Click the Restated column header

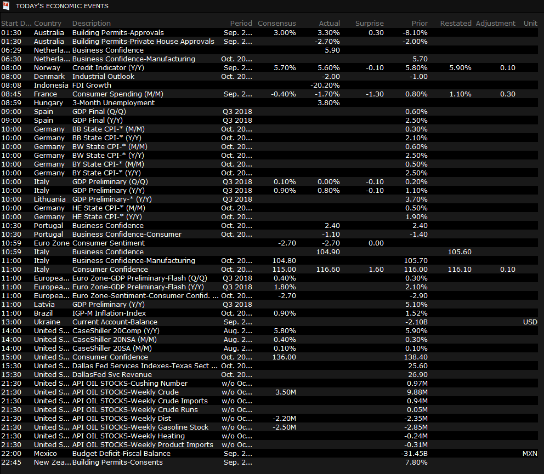coord(456,24)
